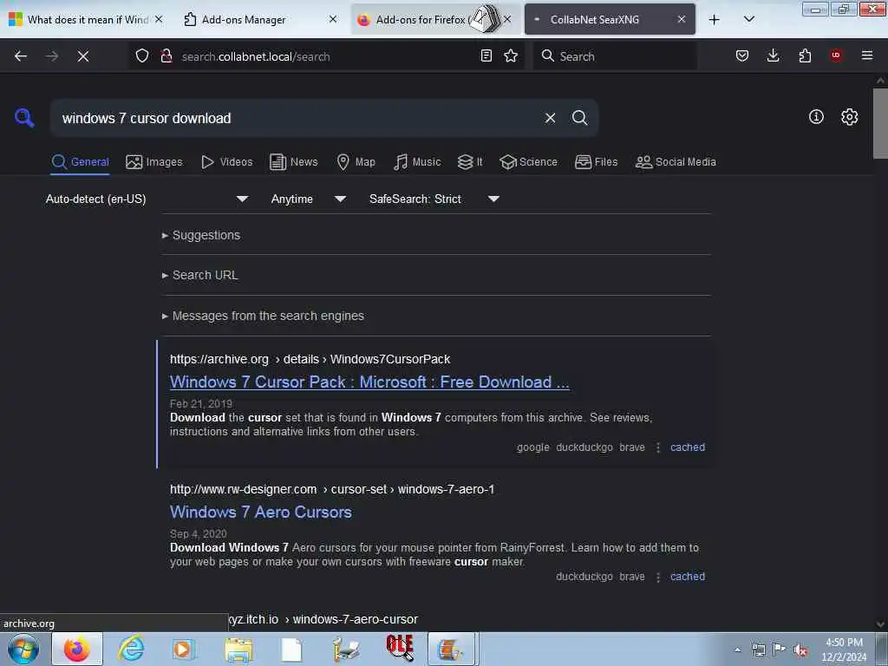Image resolution: width=888 pixels, height=666 pixels.
Task: Open Windows Media Player taskbar icon
Action: click(183, 650)
